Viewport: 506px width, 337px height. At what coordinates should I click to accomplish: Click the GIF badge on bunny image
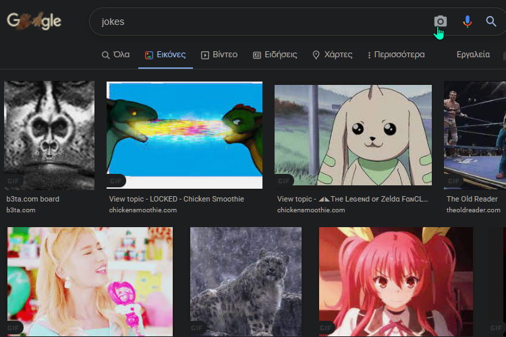point(284,181)
